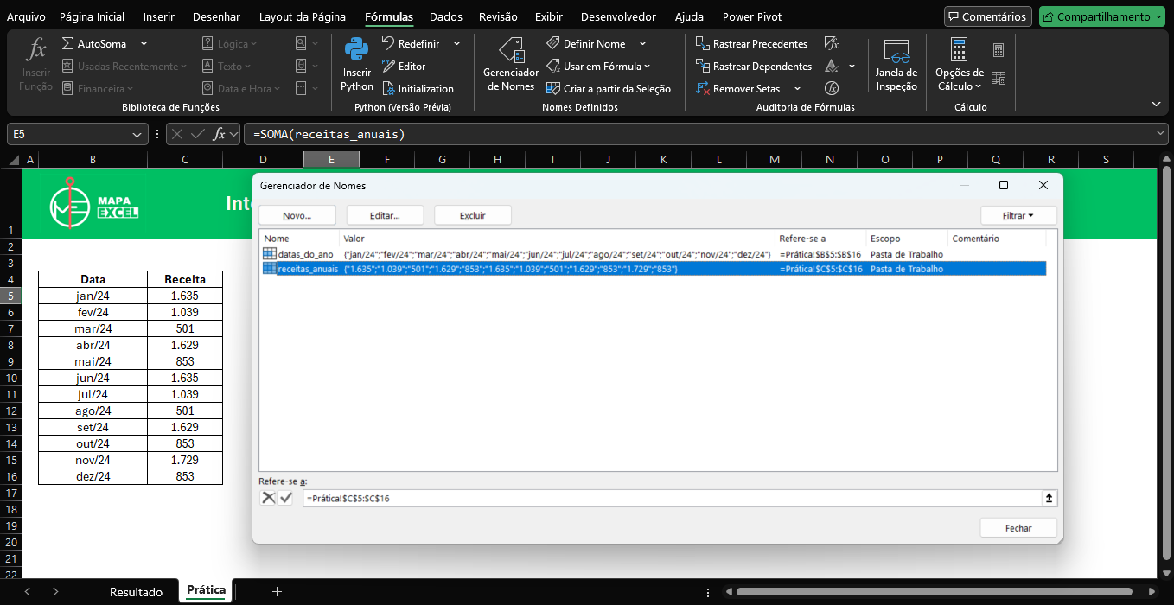The width and height of the screenshot is (1174, 605).
Task: Open Usar em Fórmula menu
Action: click(597, 66)
